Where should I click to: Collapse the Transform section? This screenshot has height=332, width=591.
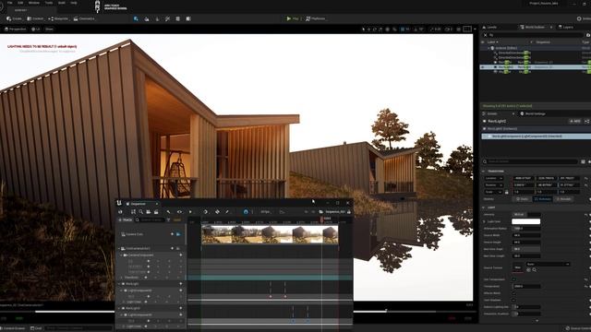(x=484, y=172)
